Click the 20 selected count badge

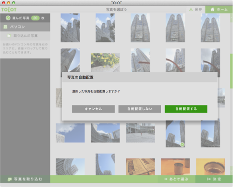click(35, 18)
